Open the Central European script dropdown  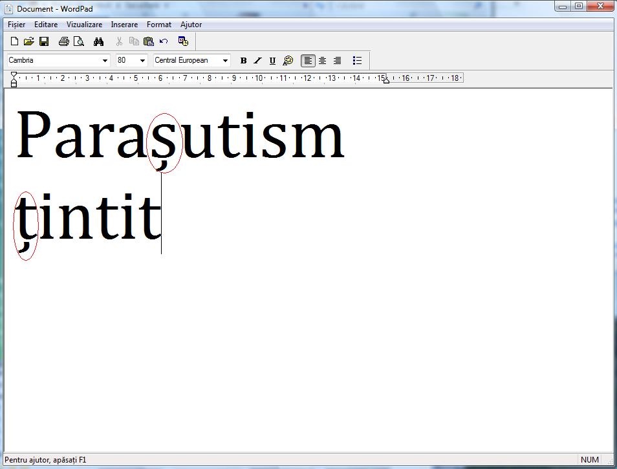pyautogui.click(x=225, y=60)
